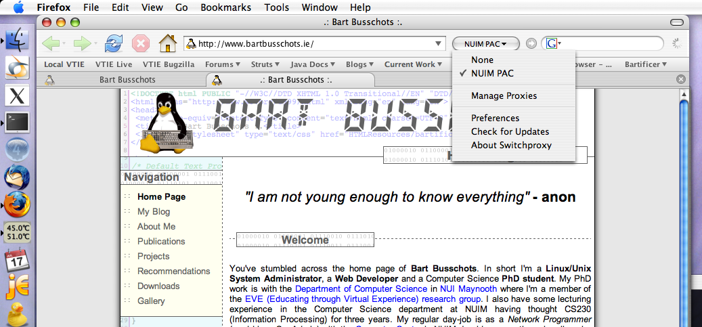This screenshot has width=702, height=327.
Task: Click the vertical scrollbar thumb
Action: click(x=684, y=213)
